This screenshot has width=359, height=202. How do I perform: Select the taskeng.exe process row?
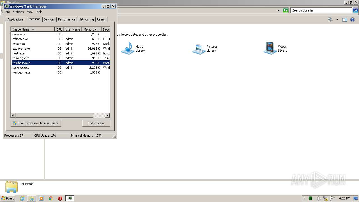[60, 58]
